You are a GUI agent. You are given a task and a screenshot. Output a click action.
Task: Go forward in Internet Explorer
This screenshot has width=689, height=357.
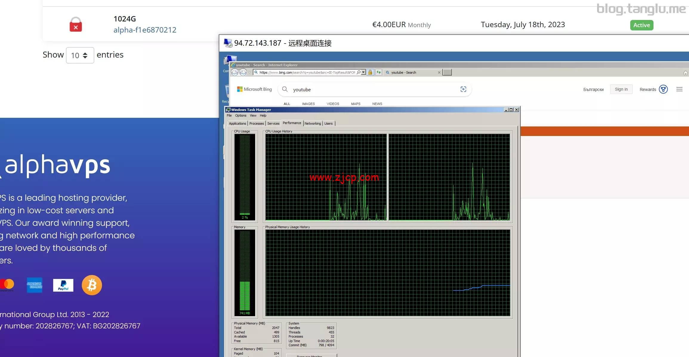pos(243,72)
